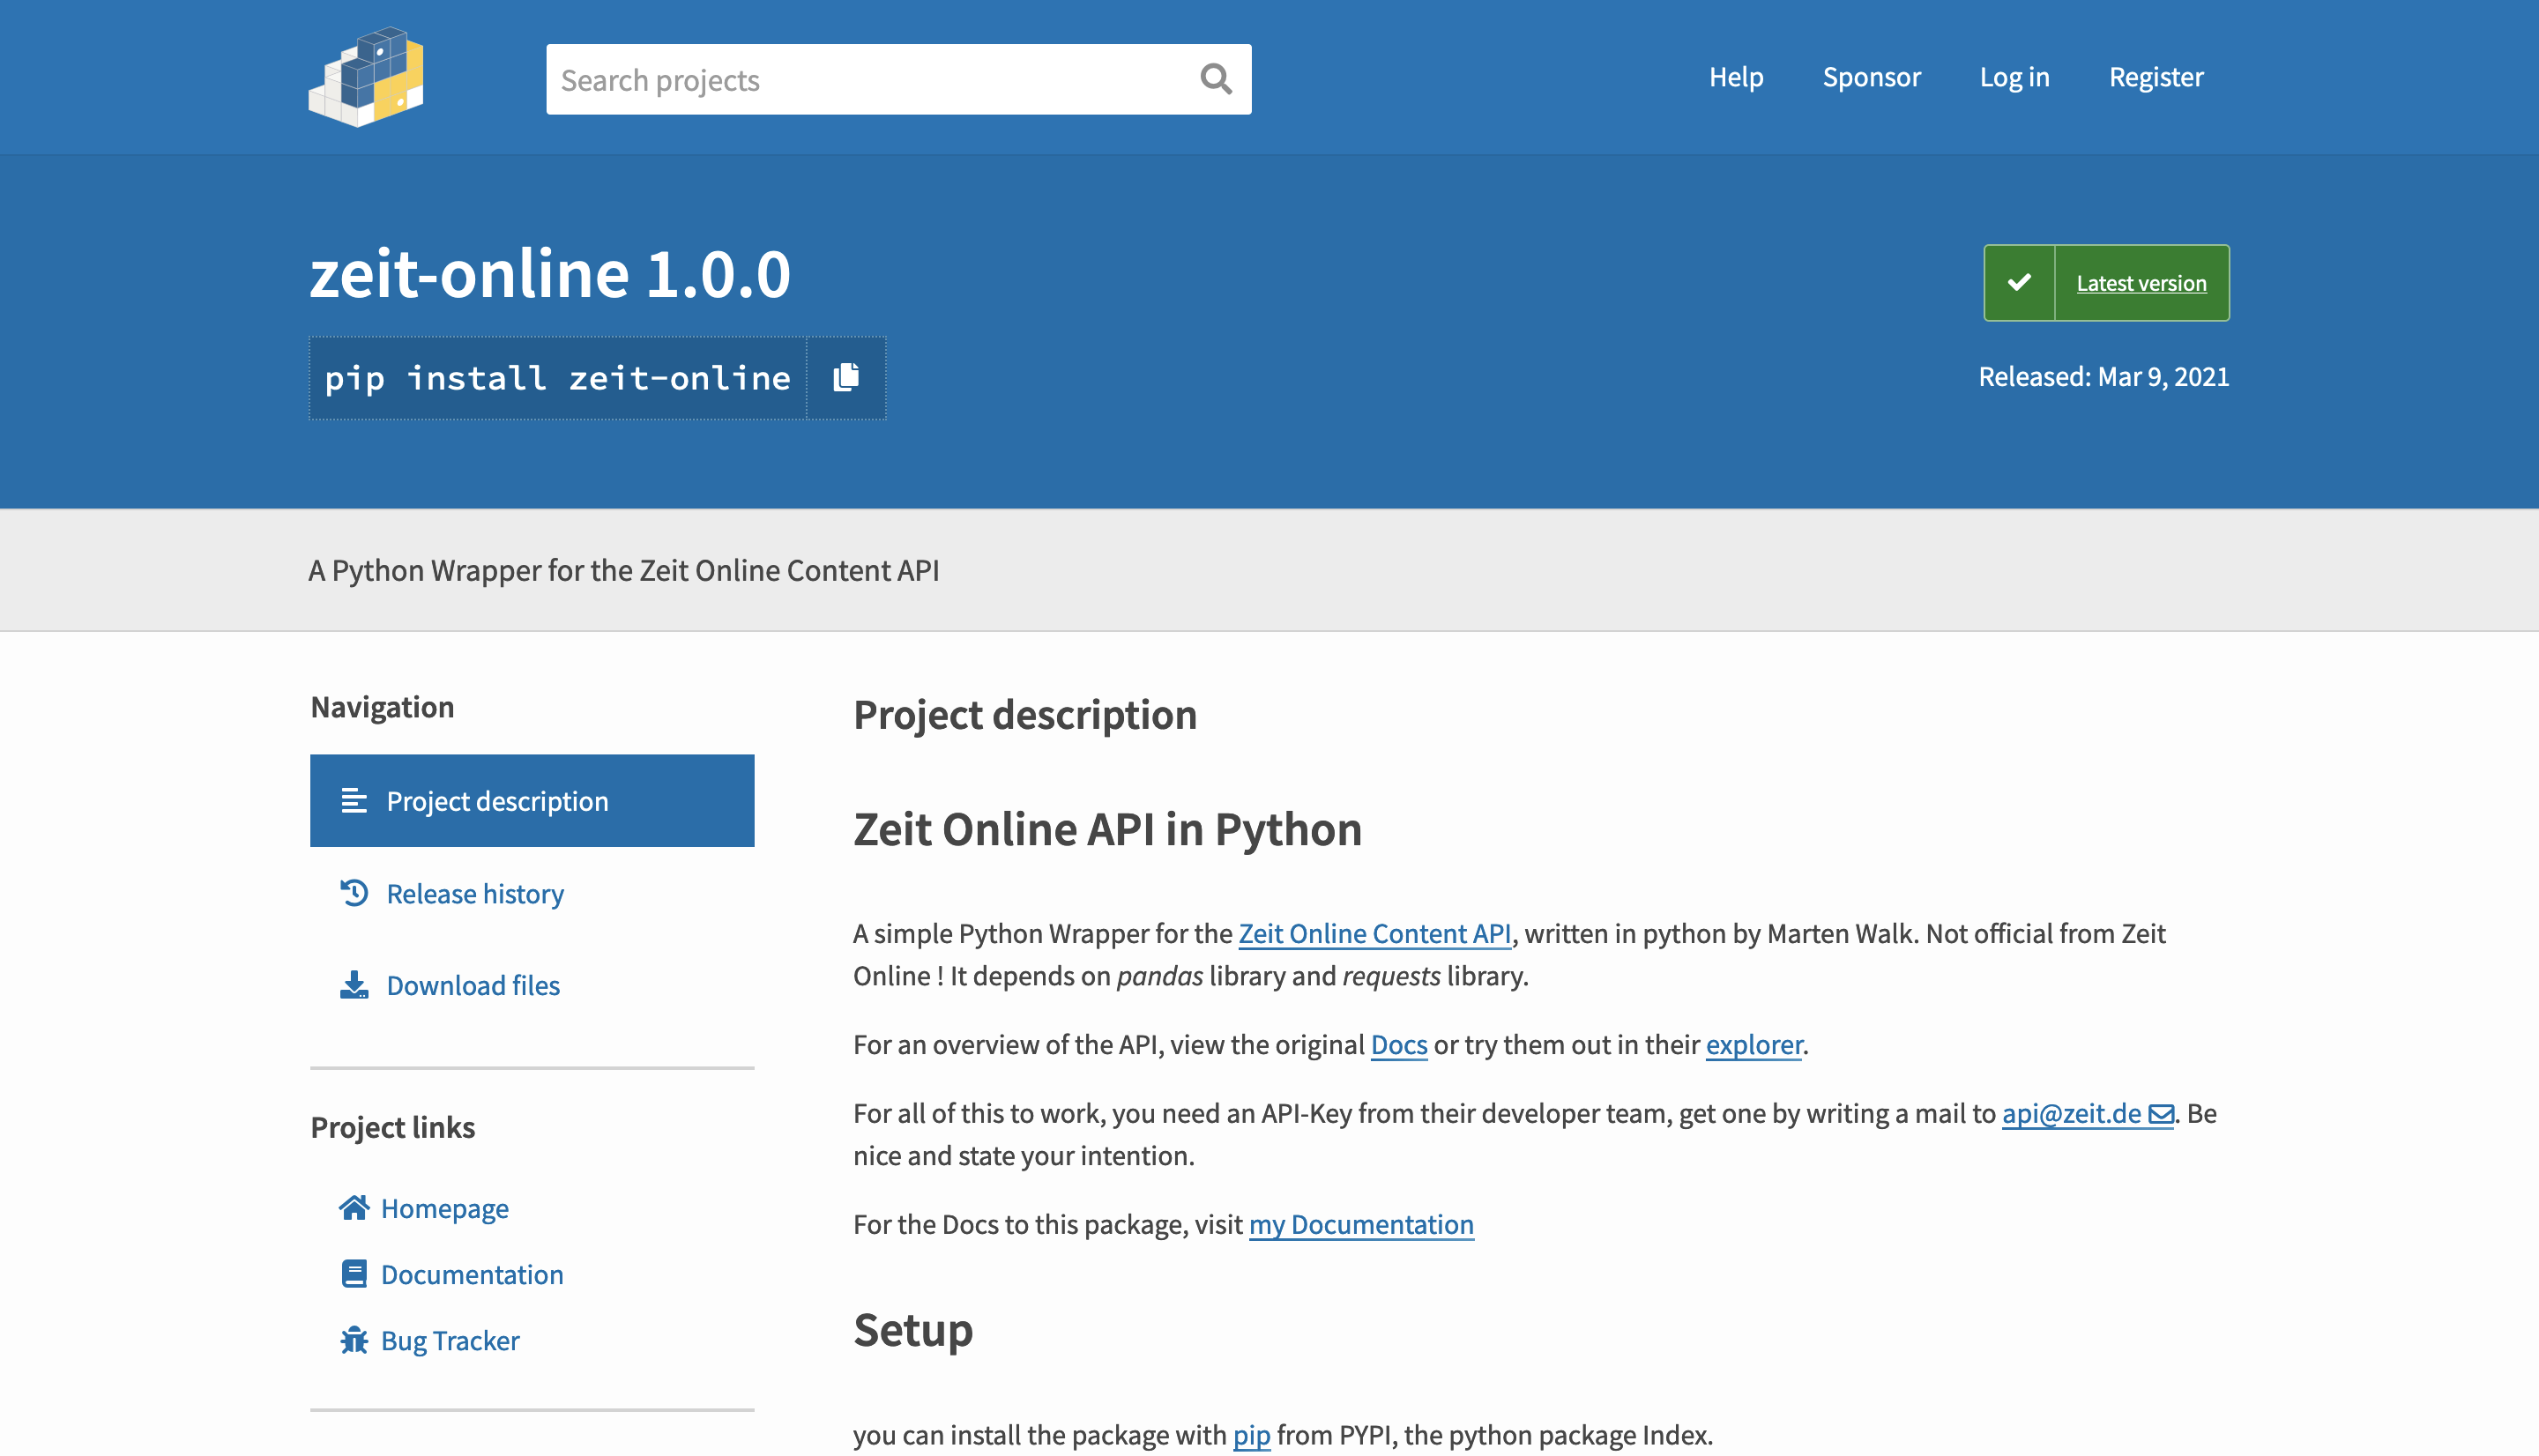Image resolution: width=2539 pixels, height=1456 pixels.
Task: Click the Release history clock icon
Action: (x=354, y=892)
